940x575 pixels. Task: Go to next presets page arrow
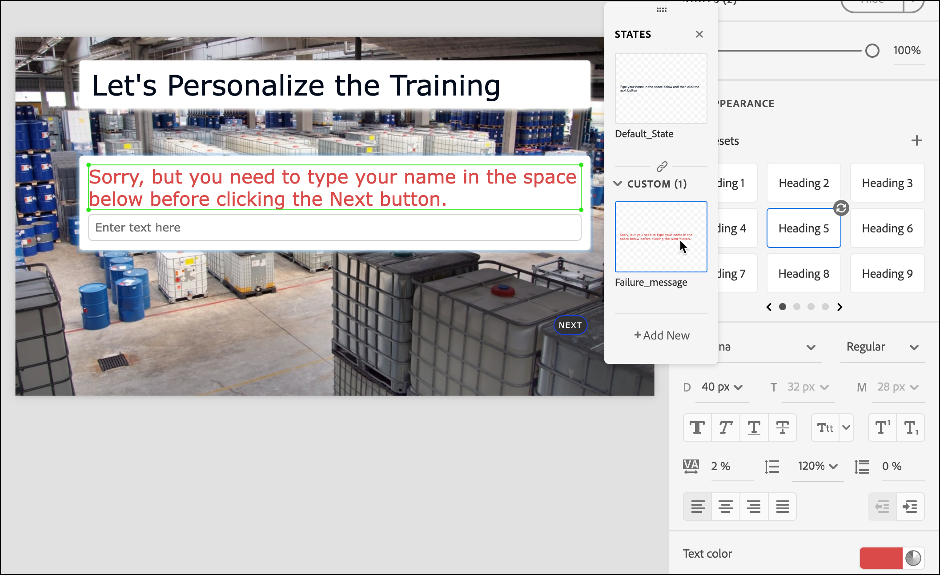tap(840, 307)
